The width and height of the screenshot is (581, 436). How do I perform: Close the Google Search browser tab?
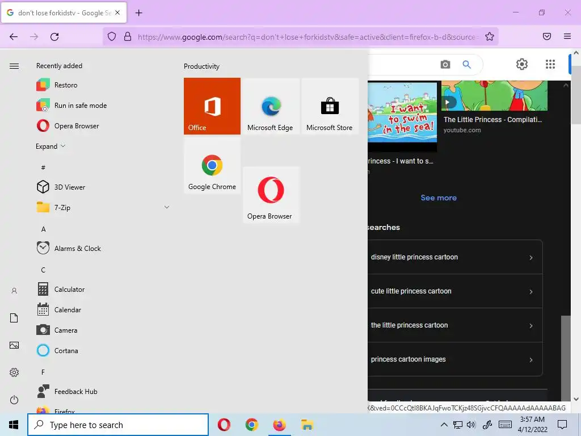click(117, 12)
